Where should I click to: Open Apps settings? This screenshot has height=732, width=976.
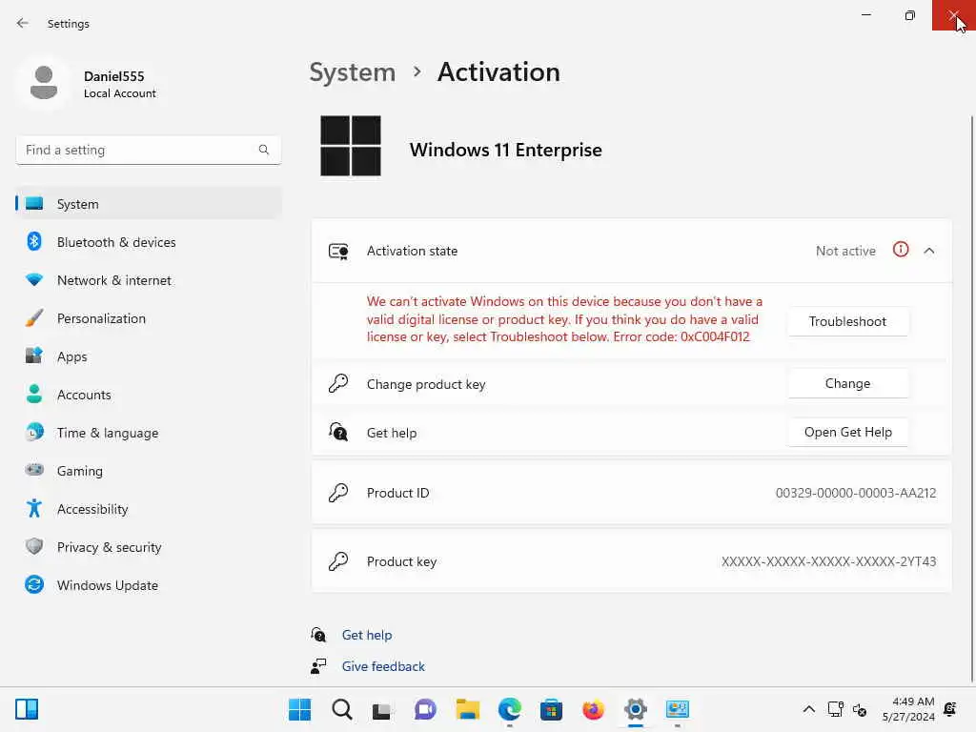[148, 356]
